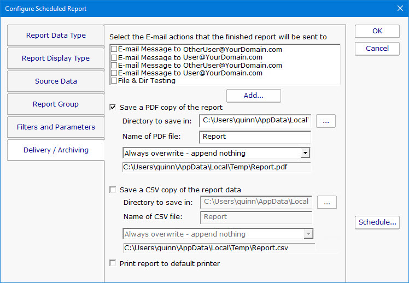
Task: Expand the CSV overwrite mode dropdown
Action: coord(308,234)
